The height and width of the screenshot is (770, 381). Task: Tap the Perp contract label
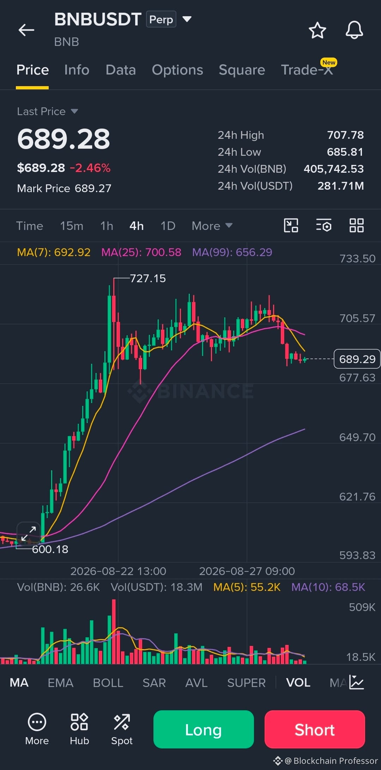[x=161, y=19]
